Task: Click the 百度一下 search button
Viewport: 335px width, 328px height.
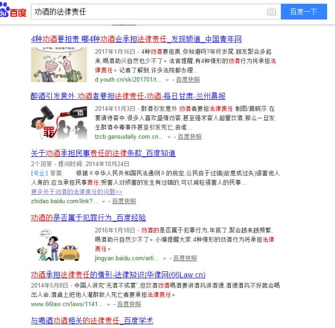Action: click(x=304, y=12)
